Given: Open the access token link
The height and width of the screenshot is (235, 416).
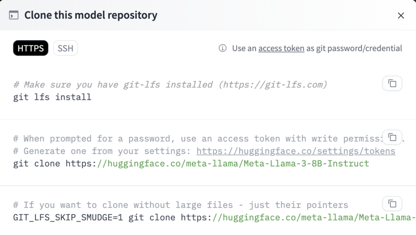Looking at the screenshot, I should click(281, 48).
